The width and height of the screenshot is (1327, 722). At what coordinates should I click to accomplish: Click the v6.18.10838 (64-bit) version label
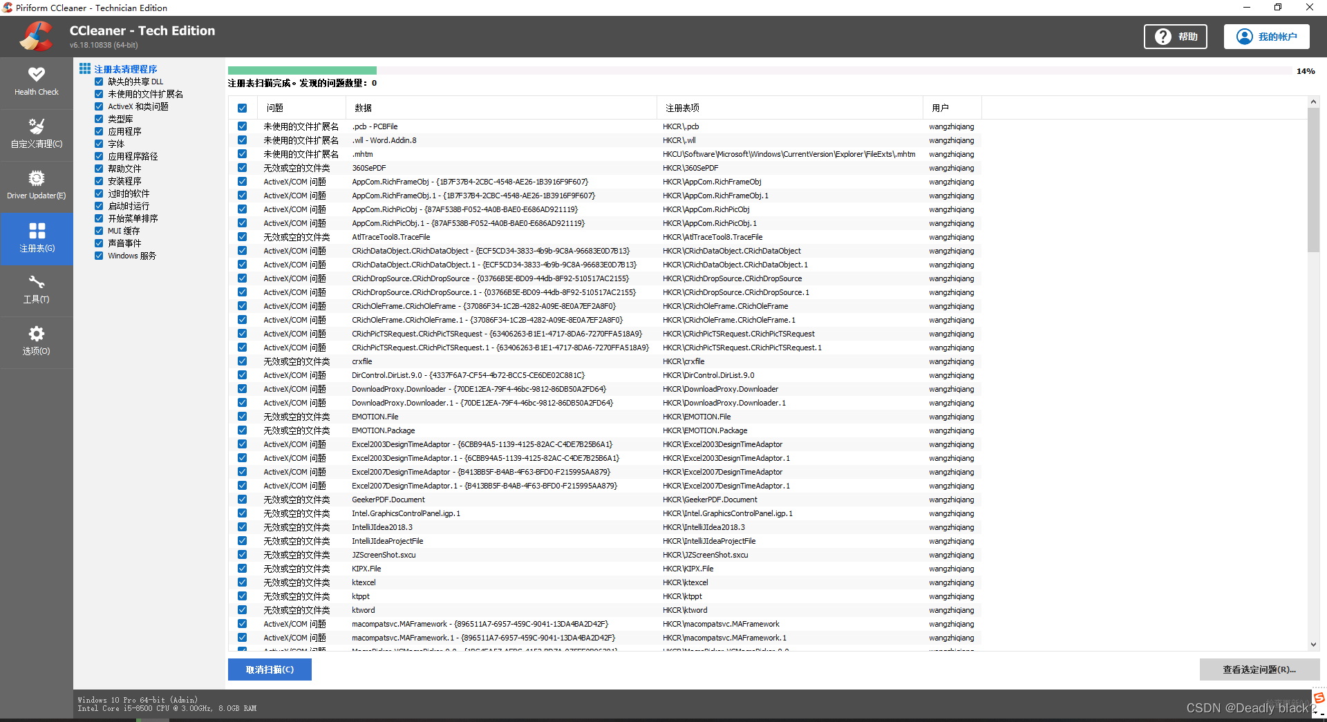tap(104, 45)
